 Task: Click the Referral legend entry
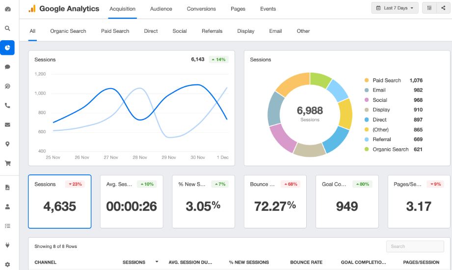[x=394, y=139]
